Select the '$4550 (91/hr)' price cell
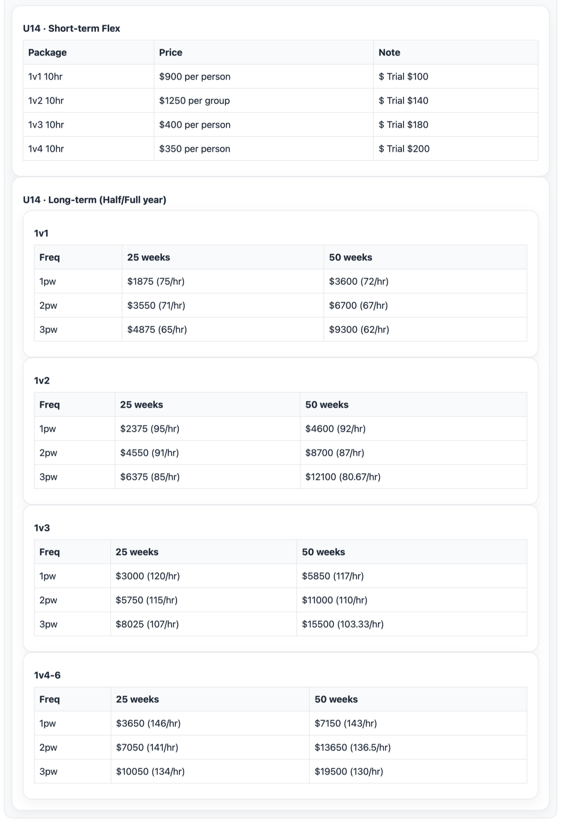The height and width of the screenshot is (822, 561). coord(207,453)
